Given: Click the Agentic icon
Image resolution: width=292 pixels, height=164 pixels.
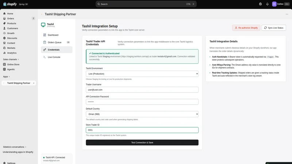Looking at the screenshot, I should click(4, 69).
